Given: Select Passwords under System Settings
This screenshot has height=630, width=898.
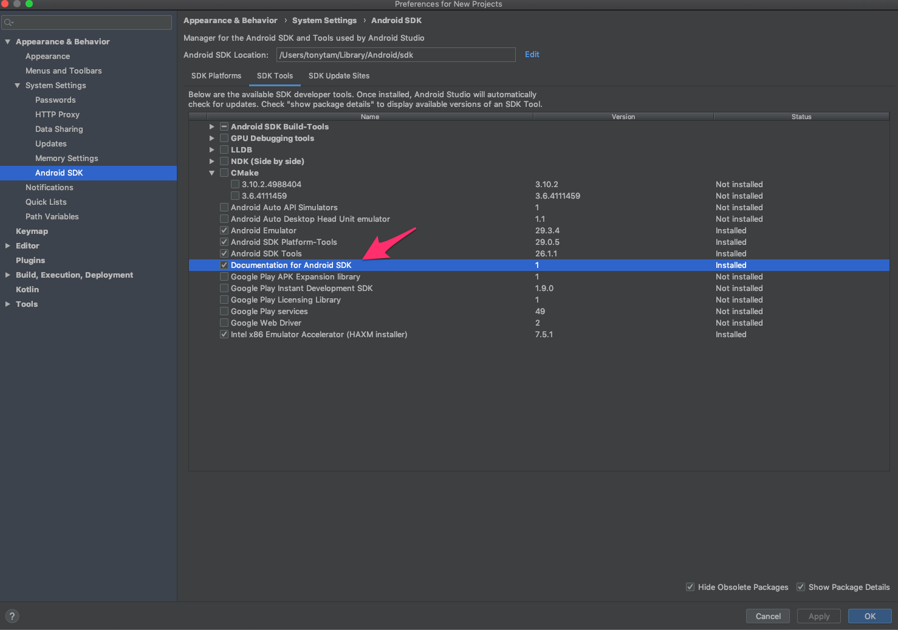Looking at the screenshot, I should click(x=55, y=100).
